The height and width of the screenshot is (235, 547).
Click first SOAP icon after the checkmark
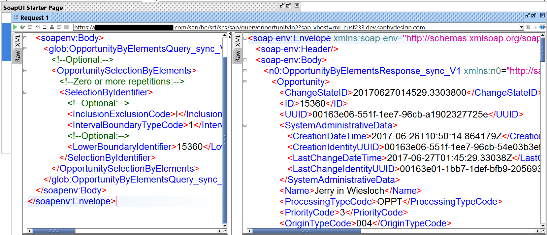30,27
